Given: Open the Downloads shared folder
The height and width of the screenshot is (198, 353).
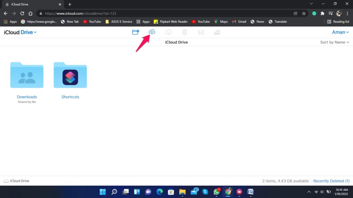Looking at the screenshot, I should pyautogui.click(x=27, y=75).
